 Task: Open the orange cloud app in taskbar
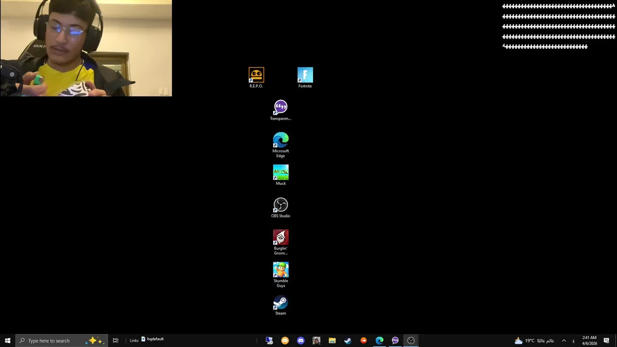click(x=363, y=341)
